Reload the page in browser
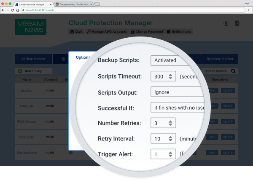 [13, 10]
